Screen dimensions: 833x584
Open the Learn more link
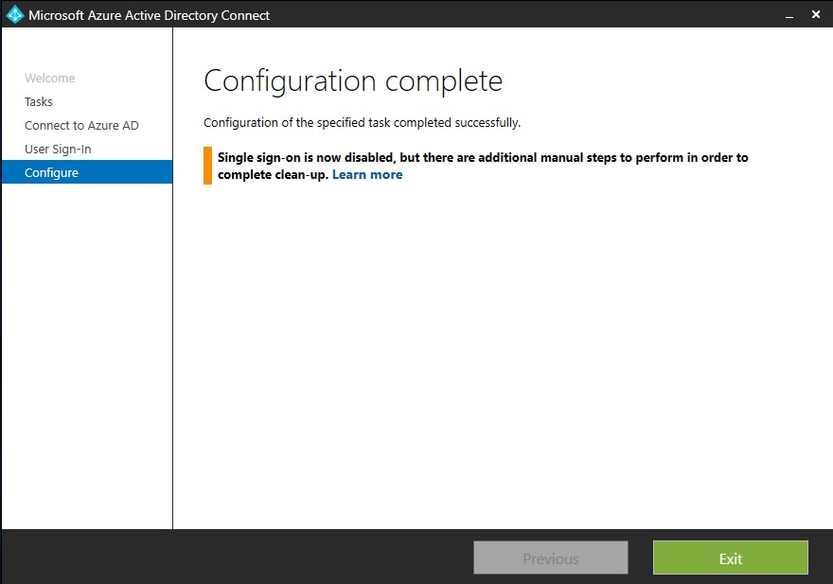tap(367, 175)
